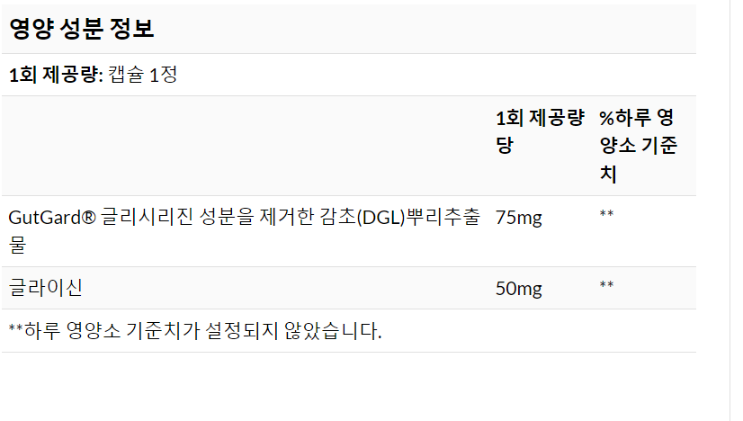743x421 pixels.
Task: Click the 75mg amount value
Action: pos(519,217)
